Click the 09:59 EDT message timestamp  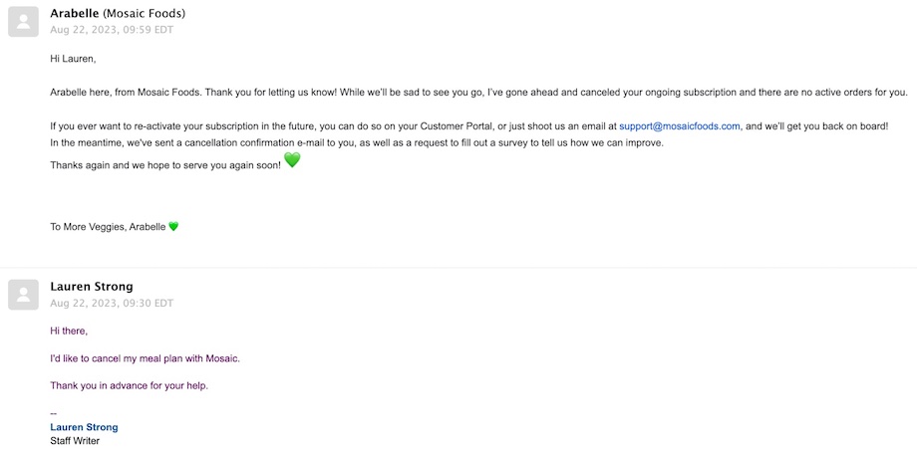112,30
